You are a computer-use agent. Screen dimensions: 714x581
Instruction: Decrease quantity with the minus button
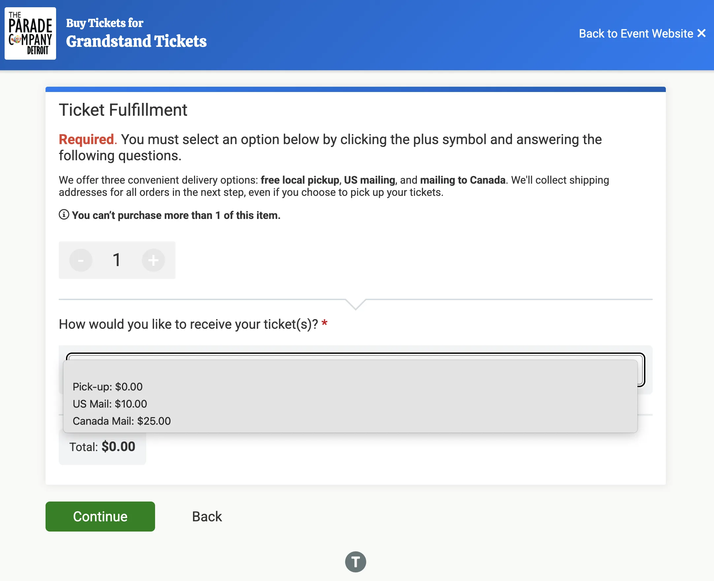[x=81, y=260]
